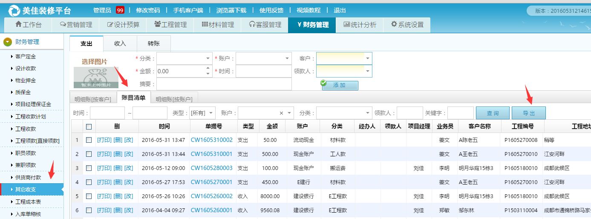Screen dimensions: 591x219
Task: Collapse the 财务管理 sidebar header
Action: coord(8,42)
